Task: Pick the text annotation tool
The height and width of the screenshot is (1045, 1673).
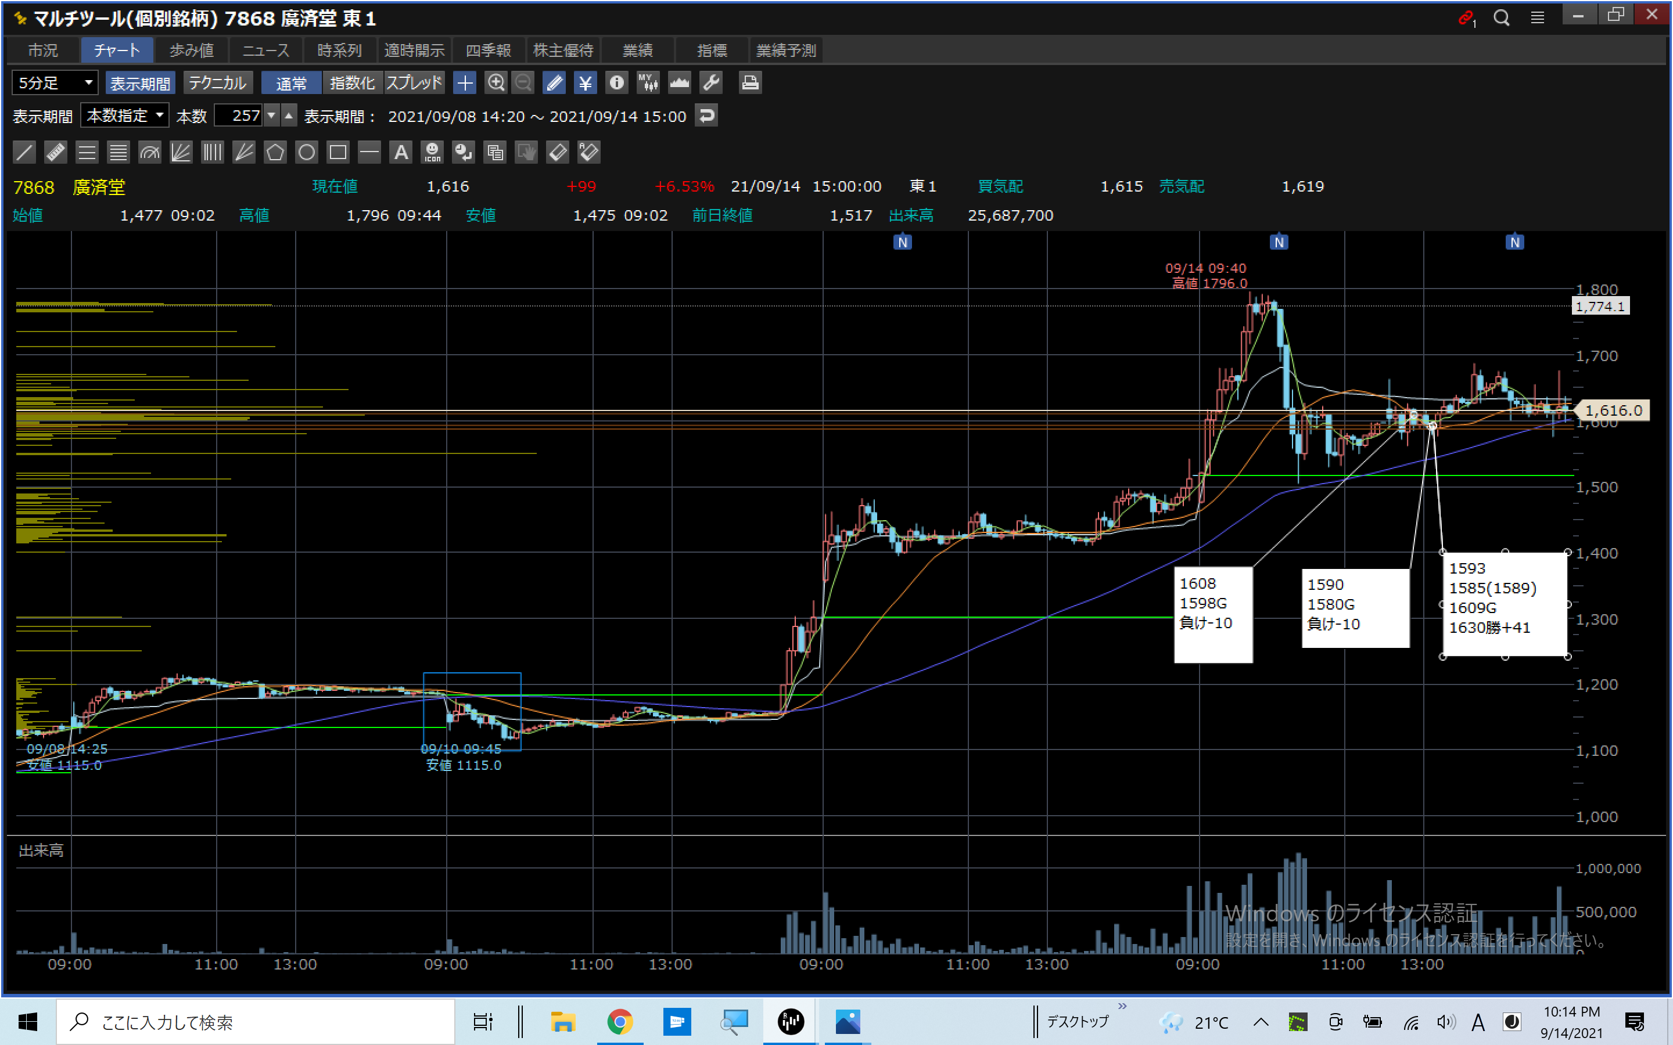Action: pos(401,152)
